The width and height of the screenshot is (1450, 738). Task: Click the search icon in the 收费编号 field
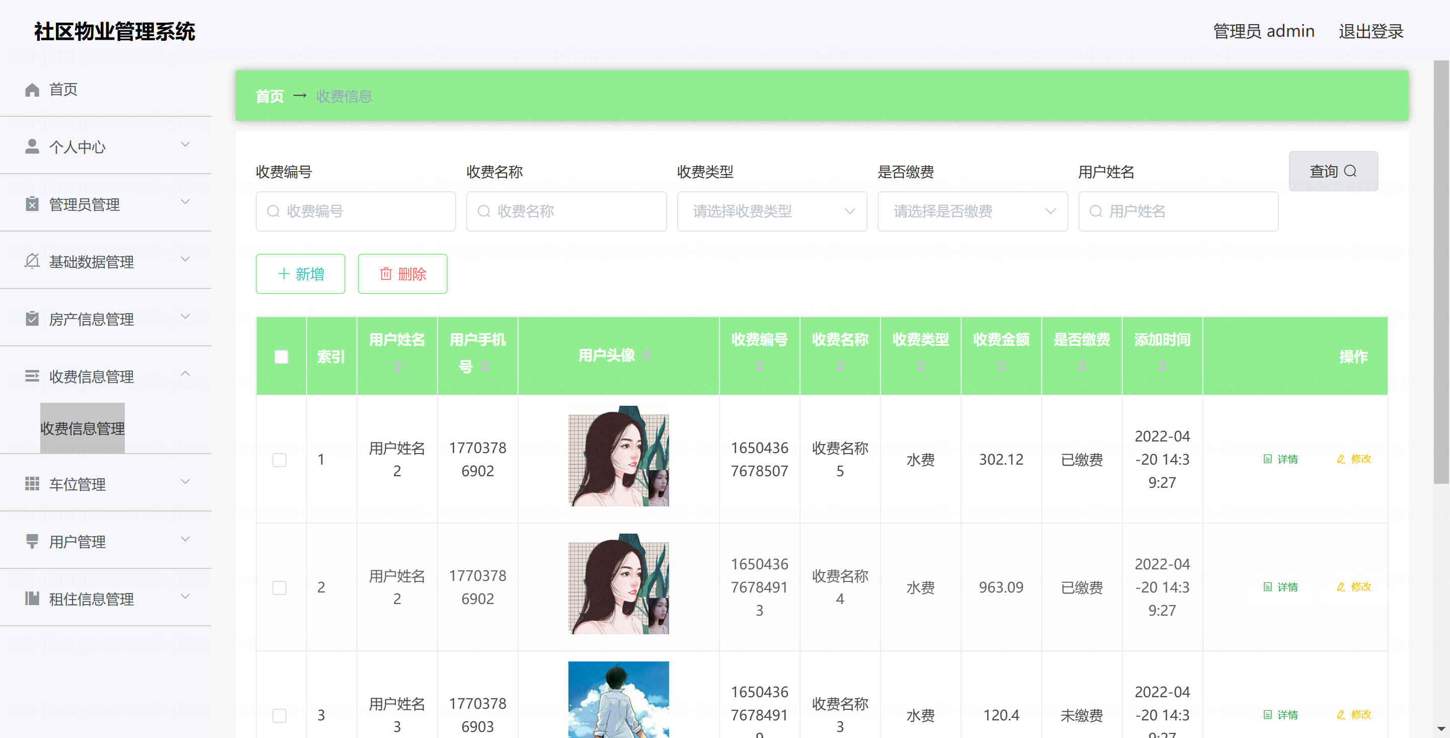[x=273, y=211]
